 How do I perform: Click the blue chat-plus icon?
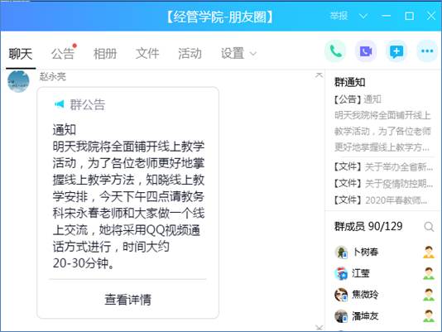pyautogui.click(x=396, y=51)
